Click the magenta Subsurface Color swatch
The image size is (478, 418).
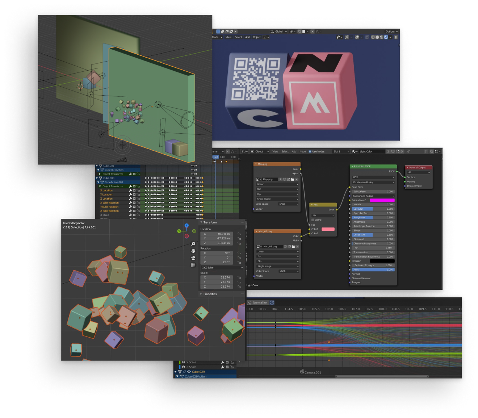[382, 200]
